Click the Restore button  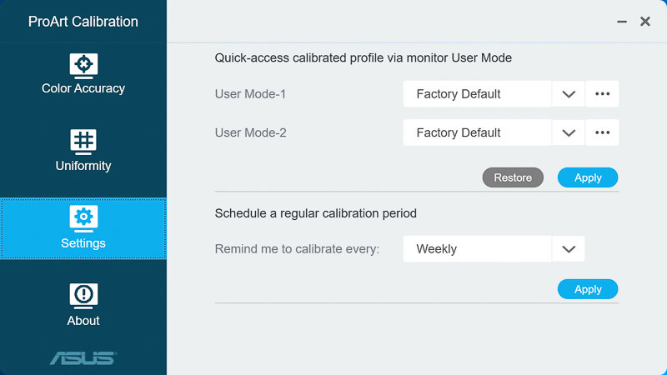tap(513, 177)
